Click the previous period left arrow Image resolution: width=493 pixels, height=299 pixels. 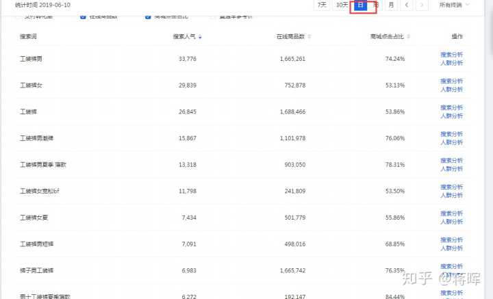[x=407, y=5]
